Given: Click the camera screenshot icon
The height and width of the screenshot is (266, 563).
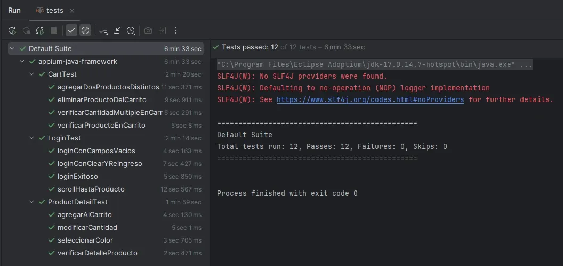Looking at the screenshot, I should point(148,30).
